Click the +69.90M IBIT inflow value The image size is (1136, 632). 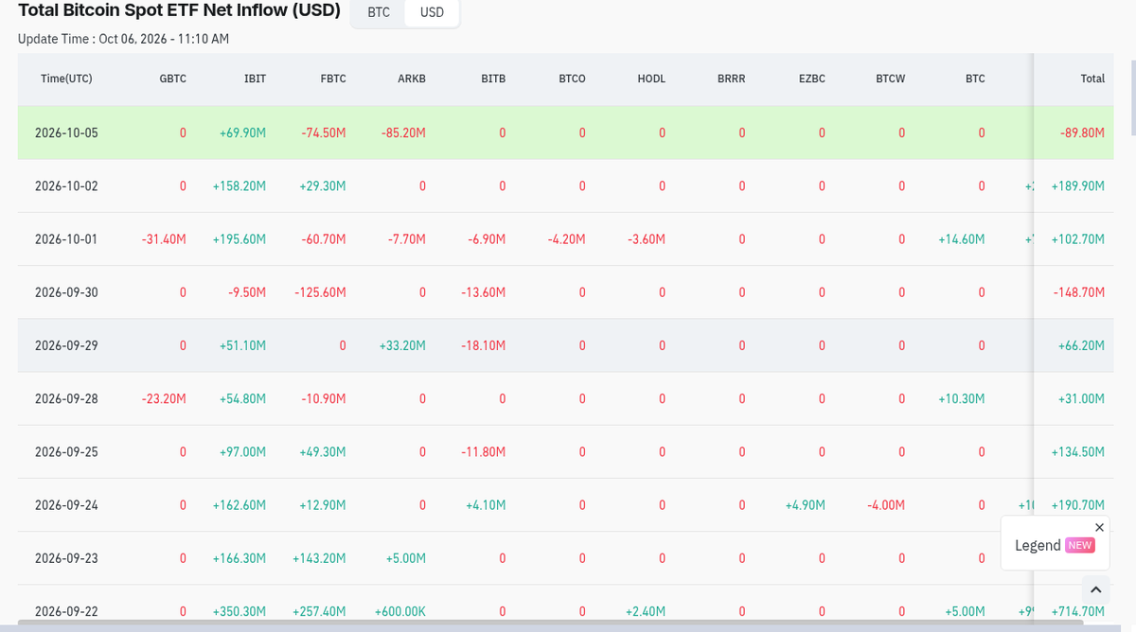242,133
